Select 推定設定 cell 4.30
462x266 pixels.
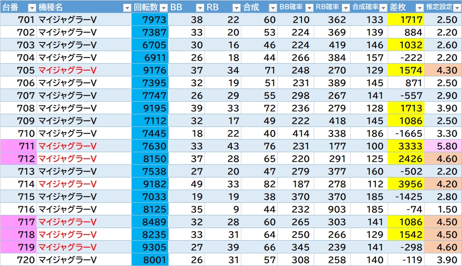coord(443,70)
